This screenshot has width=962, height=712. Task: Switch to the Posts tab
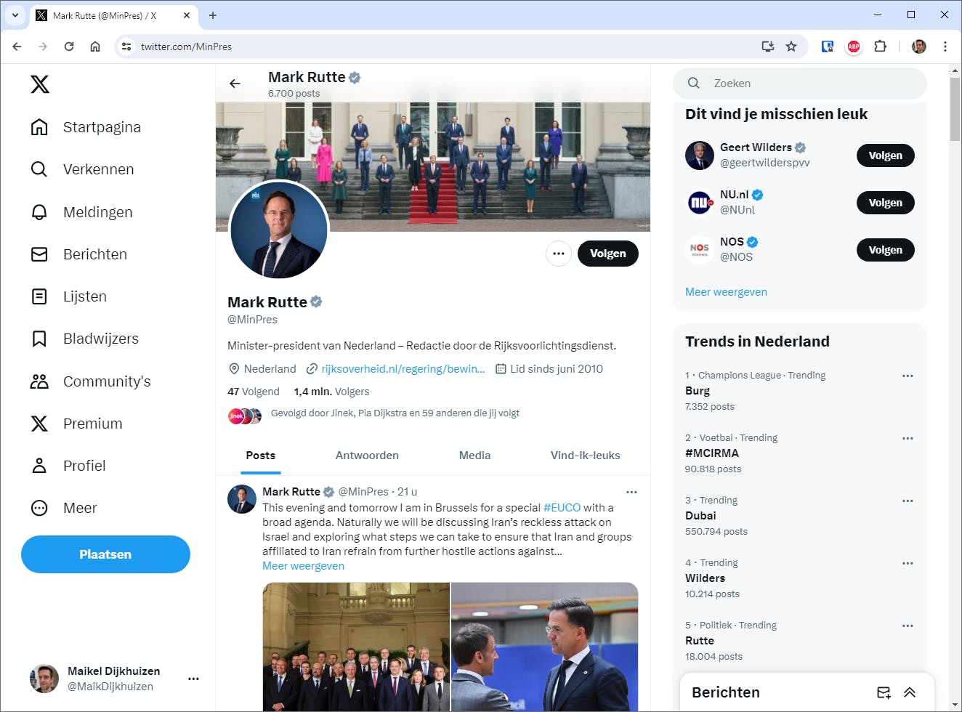coord(261,456)
